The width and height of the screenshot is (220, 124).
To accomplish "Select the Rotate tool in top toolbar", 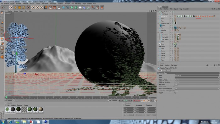I will (24, 8).
